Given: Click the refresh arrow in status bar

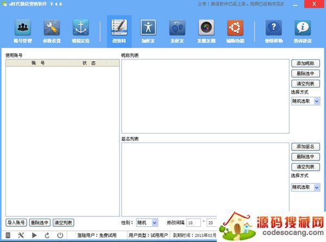Looking at the screenshot, I should coord(47,235).
